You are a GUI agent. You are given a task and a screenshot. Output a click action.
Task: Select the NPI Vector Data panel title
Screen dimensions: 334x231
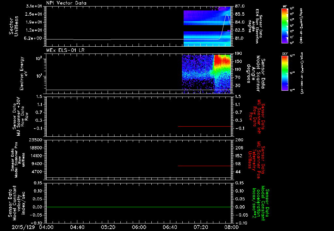pos(66,3)
